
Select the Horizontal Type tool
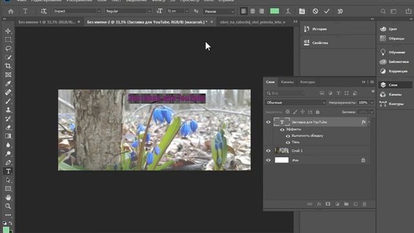[x=8, y=171]
